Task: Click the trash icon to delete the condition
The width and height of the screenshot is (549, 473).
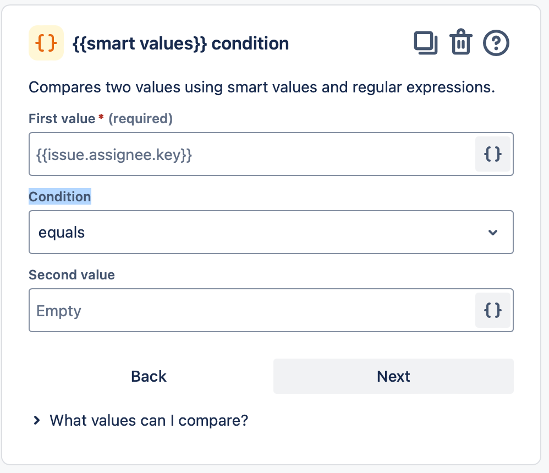Action: tap(460, 42)
